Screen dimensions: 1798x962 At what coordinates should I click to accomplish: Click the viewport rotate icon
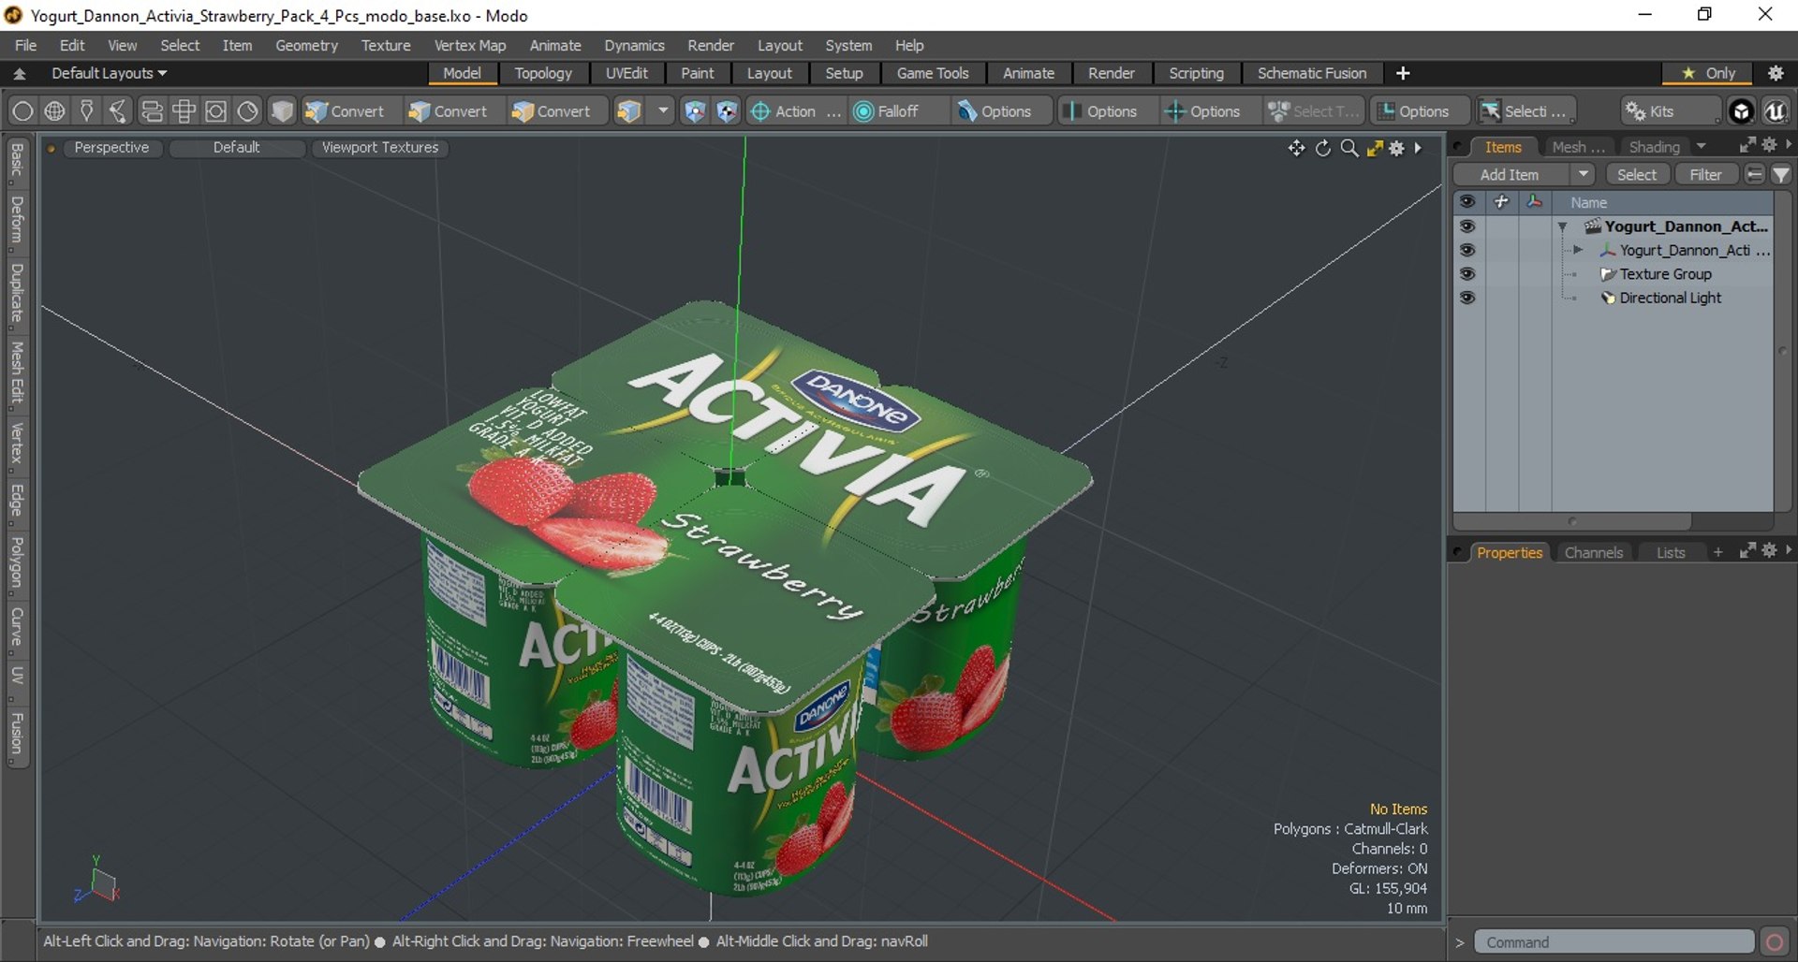coord(1322,148)
